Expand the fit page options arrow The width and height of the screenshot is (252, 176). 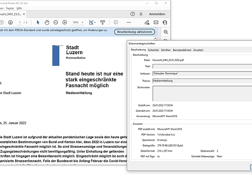pyautogui.click(x=95, y=22)
